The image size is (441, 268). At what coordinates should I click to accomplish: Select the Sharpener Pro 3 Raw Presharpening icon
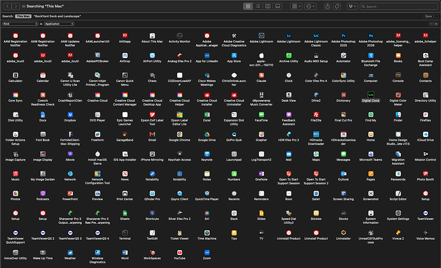tap(97, 213)
